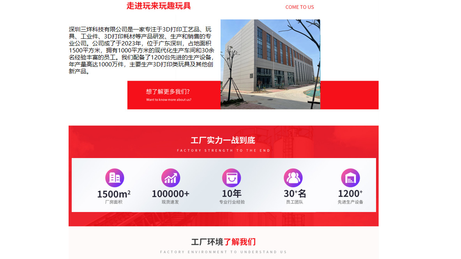The height and width of the screenshot is (259, 461).
Task: Select the 工厂实力一战到底 section title
Action: (223, 140)
